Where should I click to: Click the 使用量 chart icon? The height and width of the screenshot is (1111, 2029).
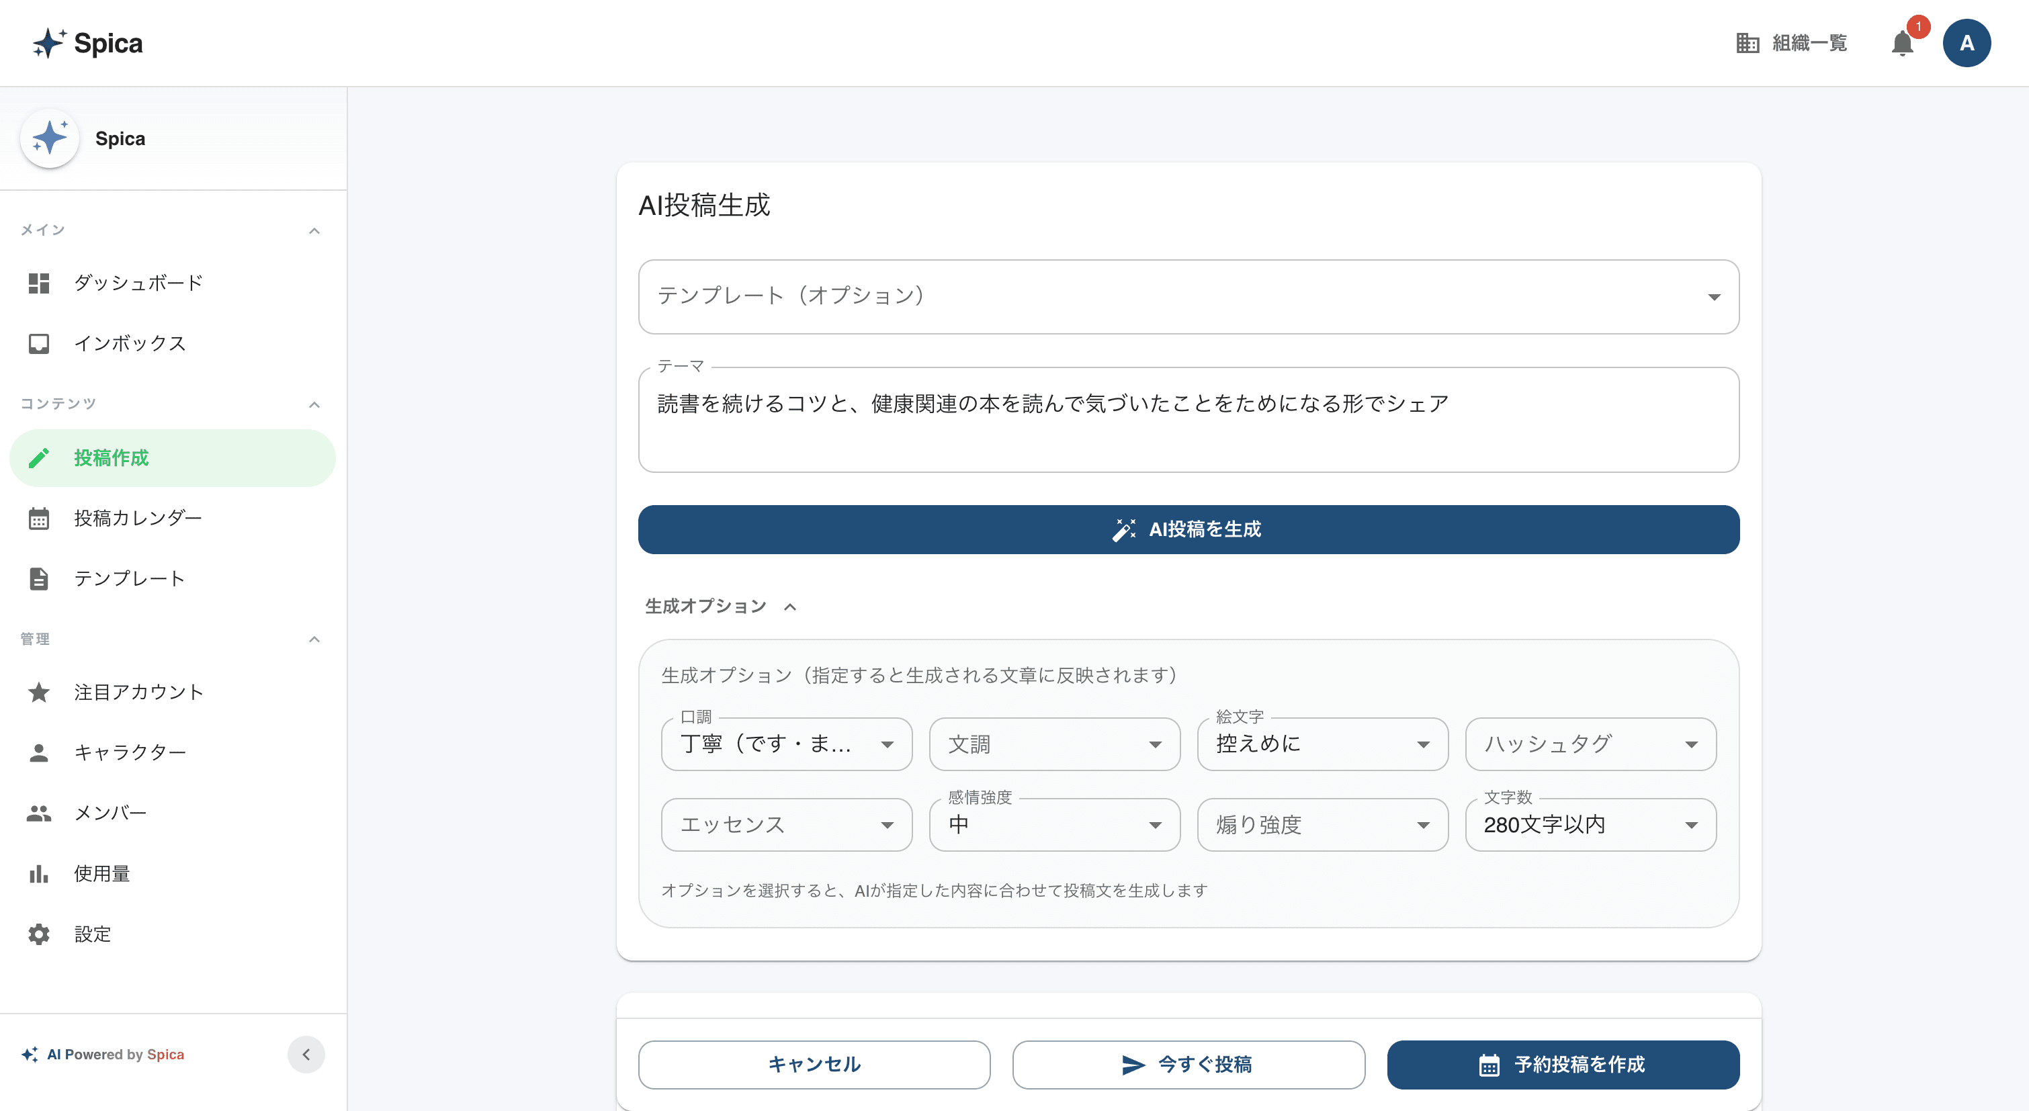[x=38, y=873]
